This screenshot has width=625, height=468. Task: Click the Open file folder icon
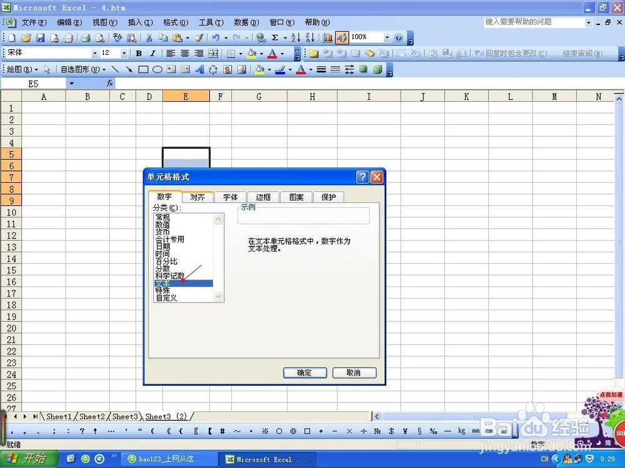click(26, 38)
